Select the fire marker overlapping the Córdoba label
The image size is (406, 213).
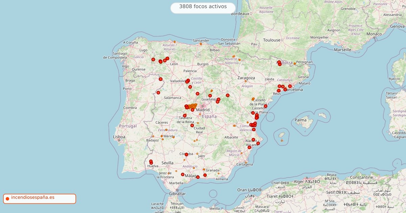[186, 155]
